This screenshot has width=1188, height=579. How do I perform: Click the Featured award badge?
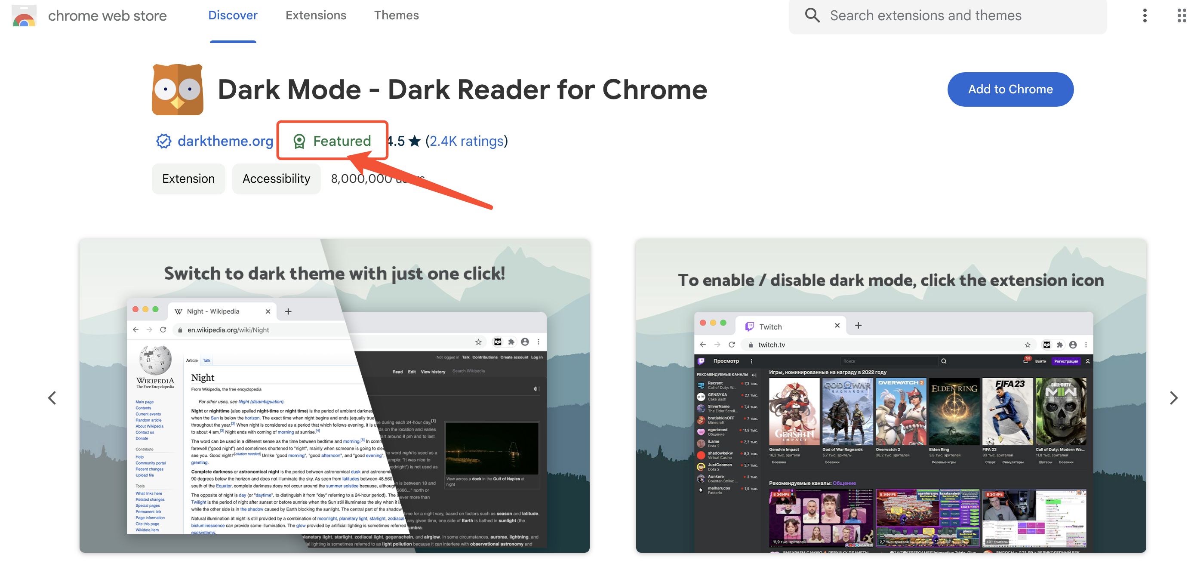[x=332, y=141]
